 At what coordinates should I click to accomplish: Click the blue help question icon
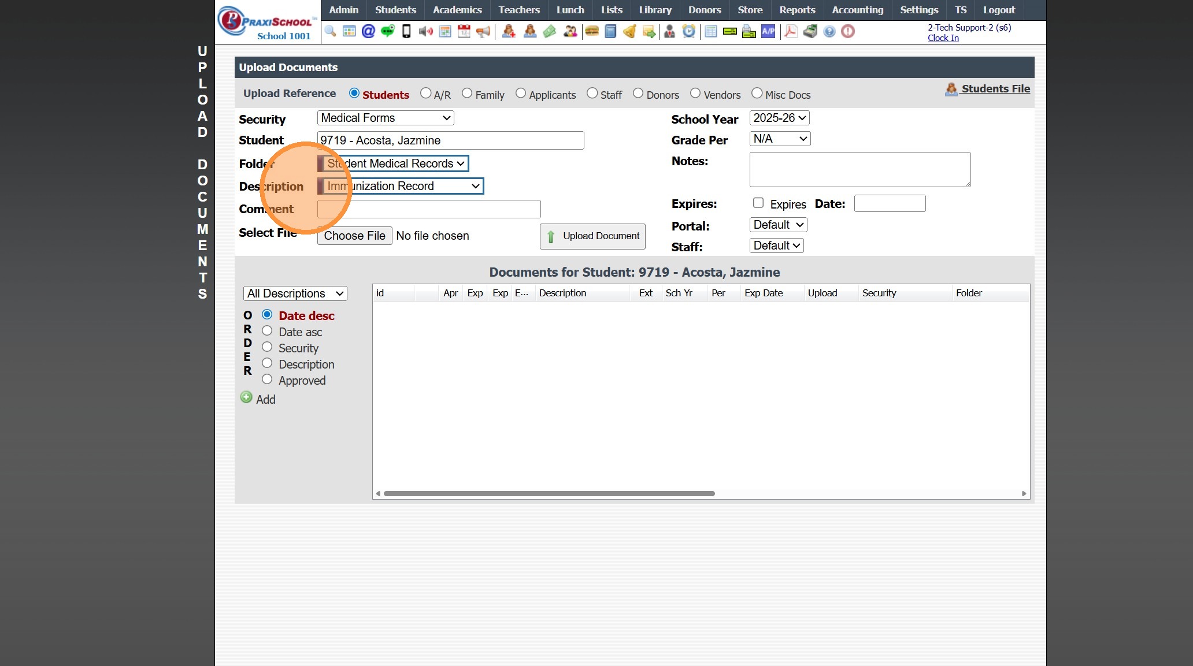tap(829, 31)
